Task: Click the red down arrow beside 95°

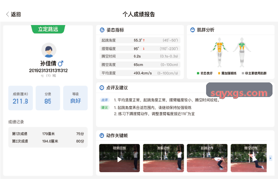Action: click(x=144, y=48)
